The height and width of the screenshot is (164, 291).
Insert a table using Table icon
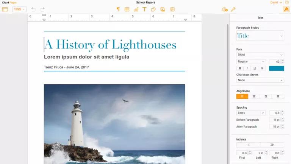pyautogui.click(x=127, y=9)
